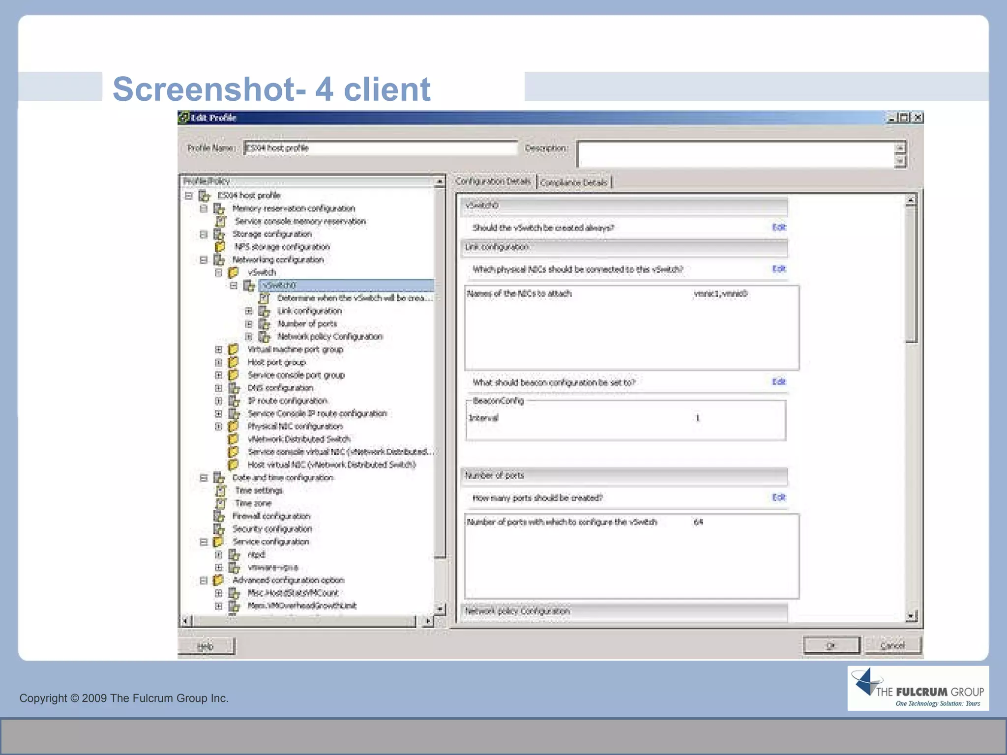Click the Network policy Configuration tree icon
Viewport: 1007px width, 755px height.
pyautogui.click(x=265, y=337)
